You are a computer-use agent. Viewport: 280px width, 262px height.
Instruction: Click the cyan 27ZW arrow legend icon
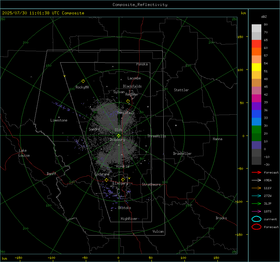pyautogui.click(x=256, y=196)
